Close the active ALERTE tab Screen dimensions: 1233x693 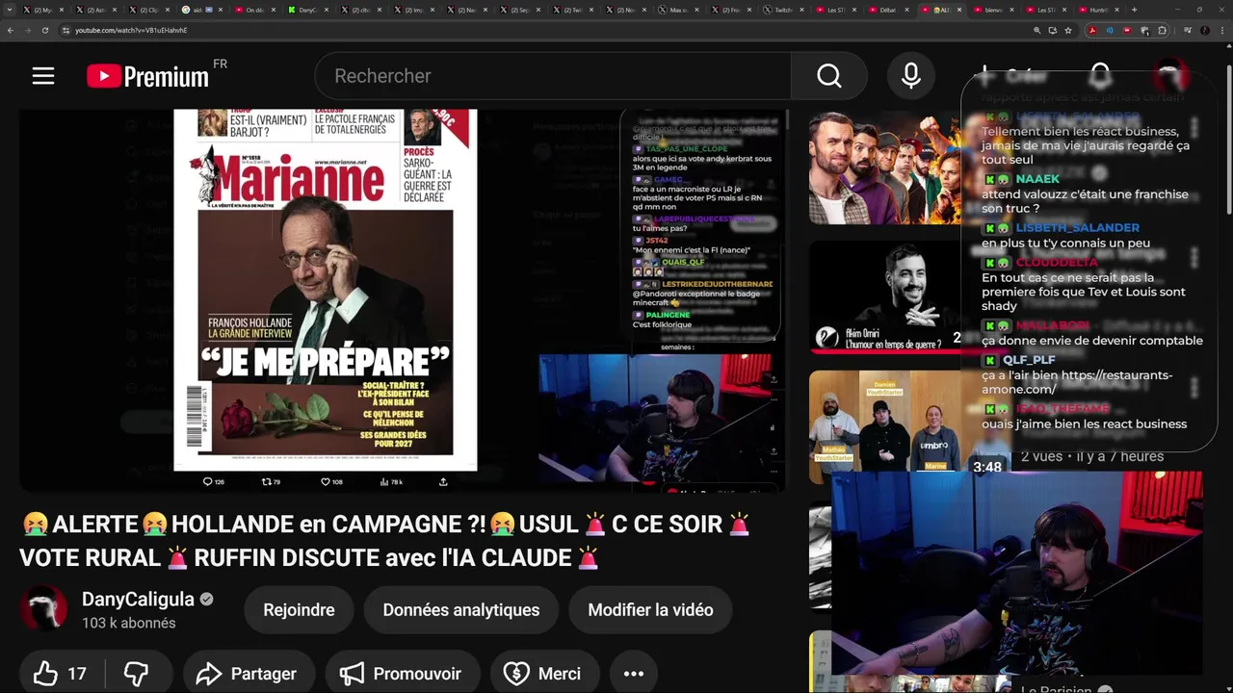coord(960,10)
